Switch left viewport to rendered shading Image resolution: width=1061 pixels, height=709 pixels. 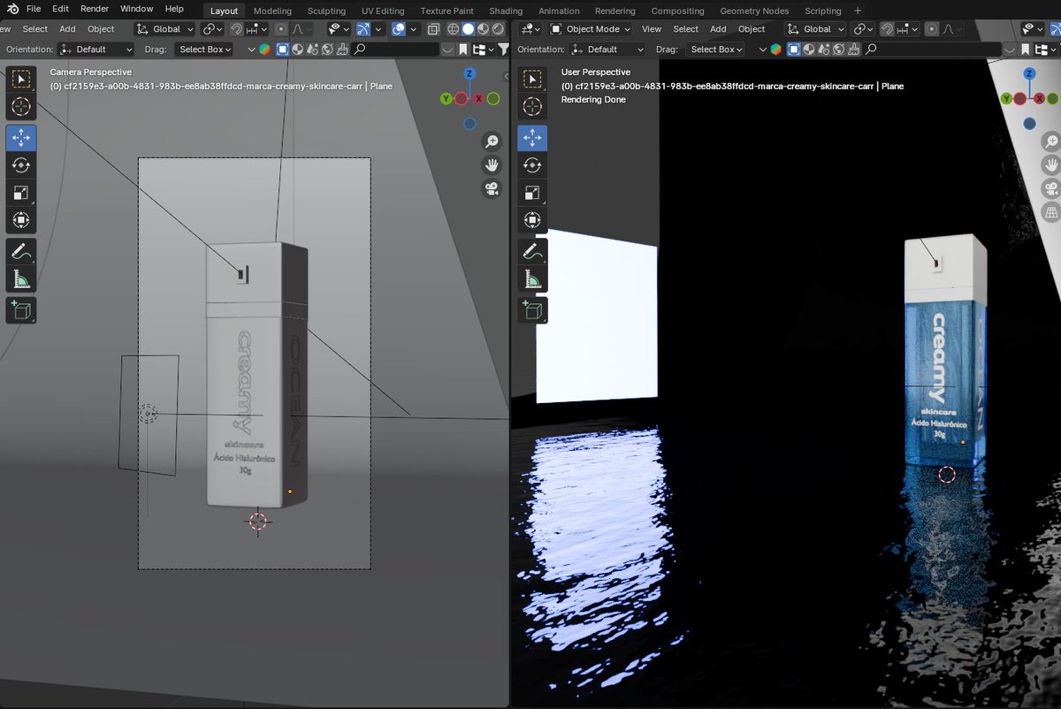[x=497, y=29]
